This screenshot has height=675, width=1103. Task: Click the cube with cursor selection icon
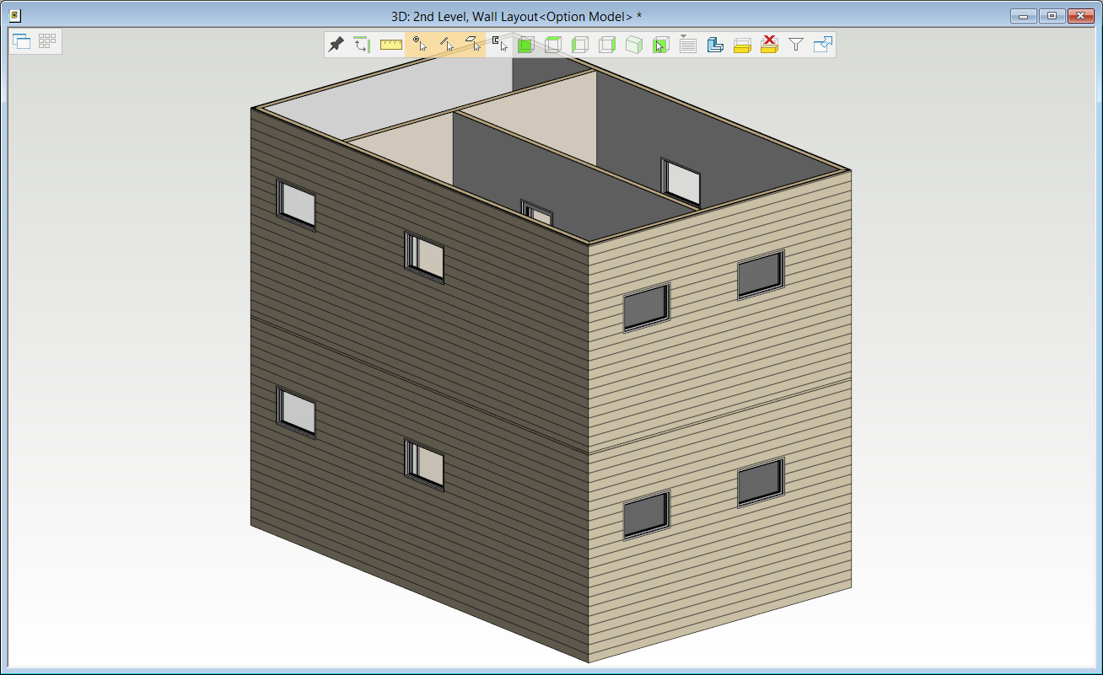point(660,45)
